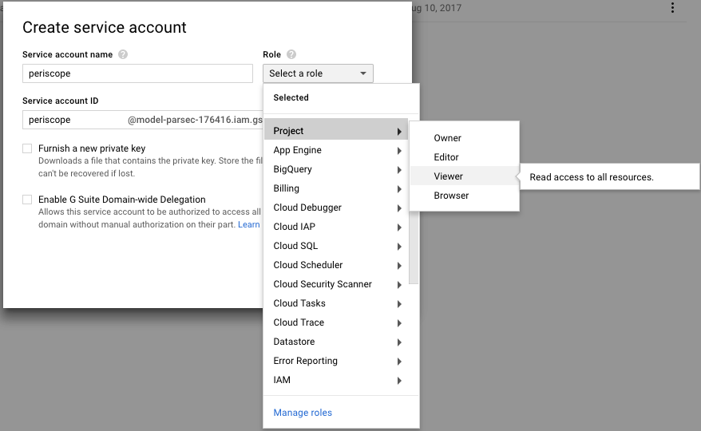
Task: Enable Furnish a new private key
Action: (27, 148)
